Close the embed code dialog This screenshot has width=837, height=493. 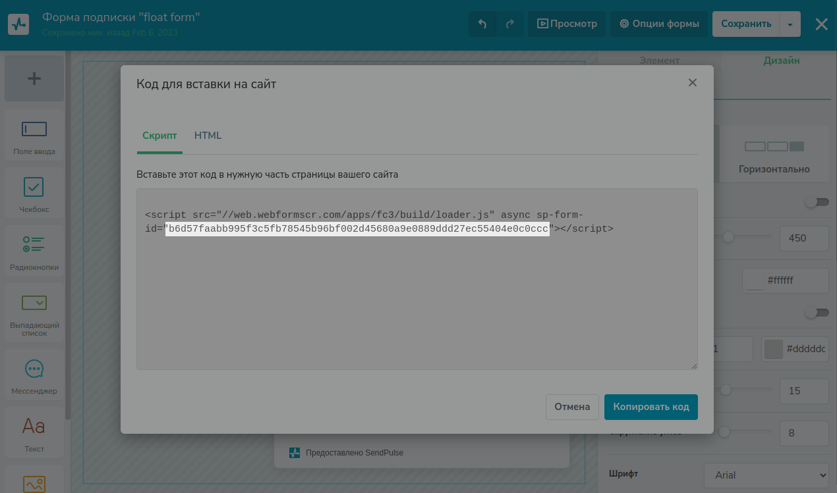[692, 82]
